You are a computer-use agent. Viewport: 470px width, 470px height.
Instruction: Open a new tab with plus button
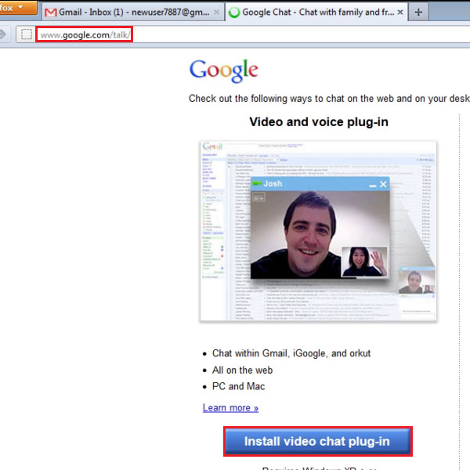tap(418, 13)
